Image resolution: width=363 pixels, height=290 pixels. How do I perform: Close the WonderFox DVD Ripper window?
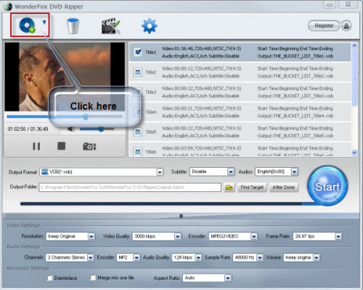pos(348,4)
